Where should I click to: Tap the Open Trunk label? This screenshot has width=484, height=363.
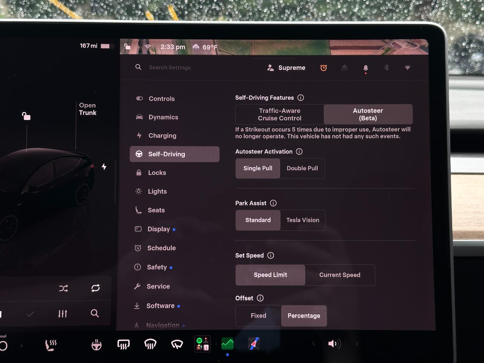pyautogui.click(x=88, y=109)
